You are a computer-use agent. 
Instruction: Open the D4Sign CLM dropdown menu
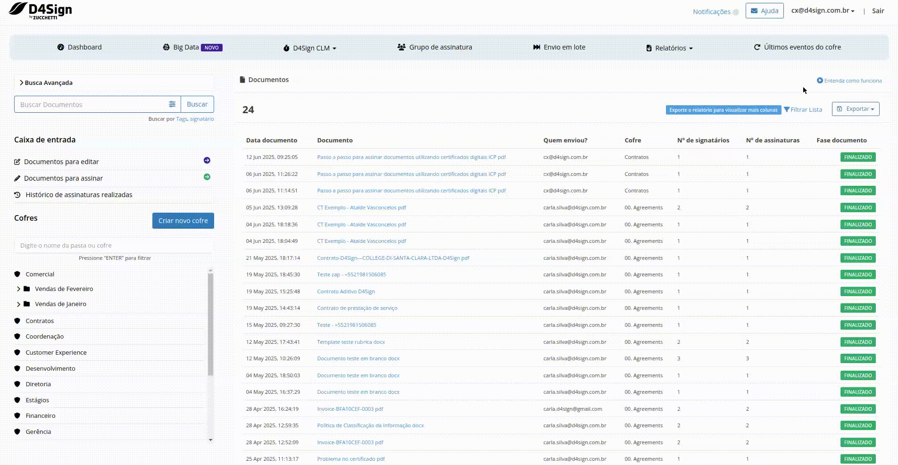point(310,48)
